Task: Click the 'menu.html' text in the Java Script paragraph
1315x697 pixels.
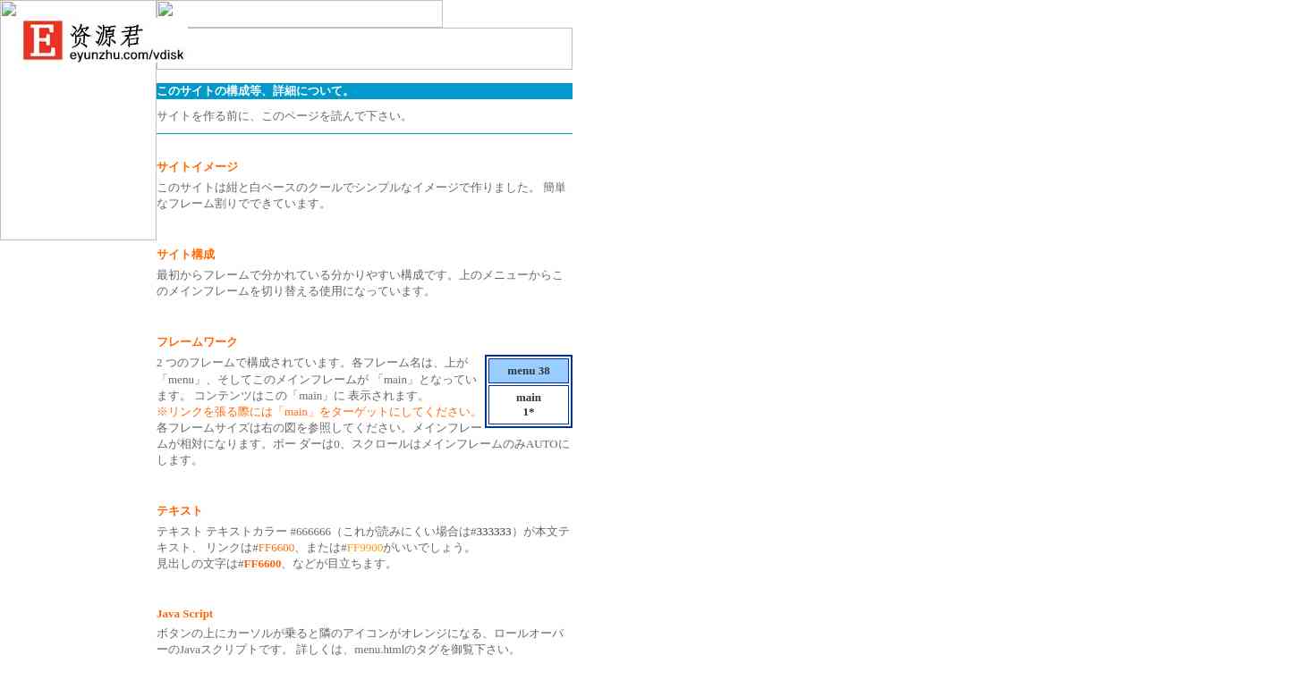Action: [379, 650]
